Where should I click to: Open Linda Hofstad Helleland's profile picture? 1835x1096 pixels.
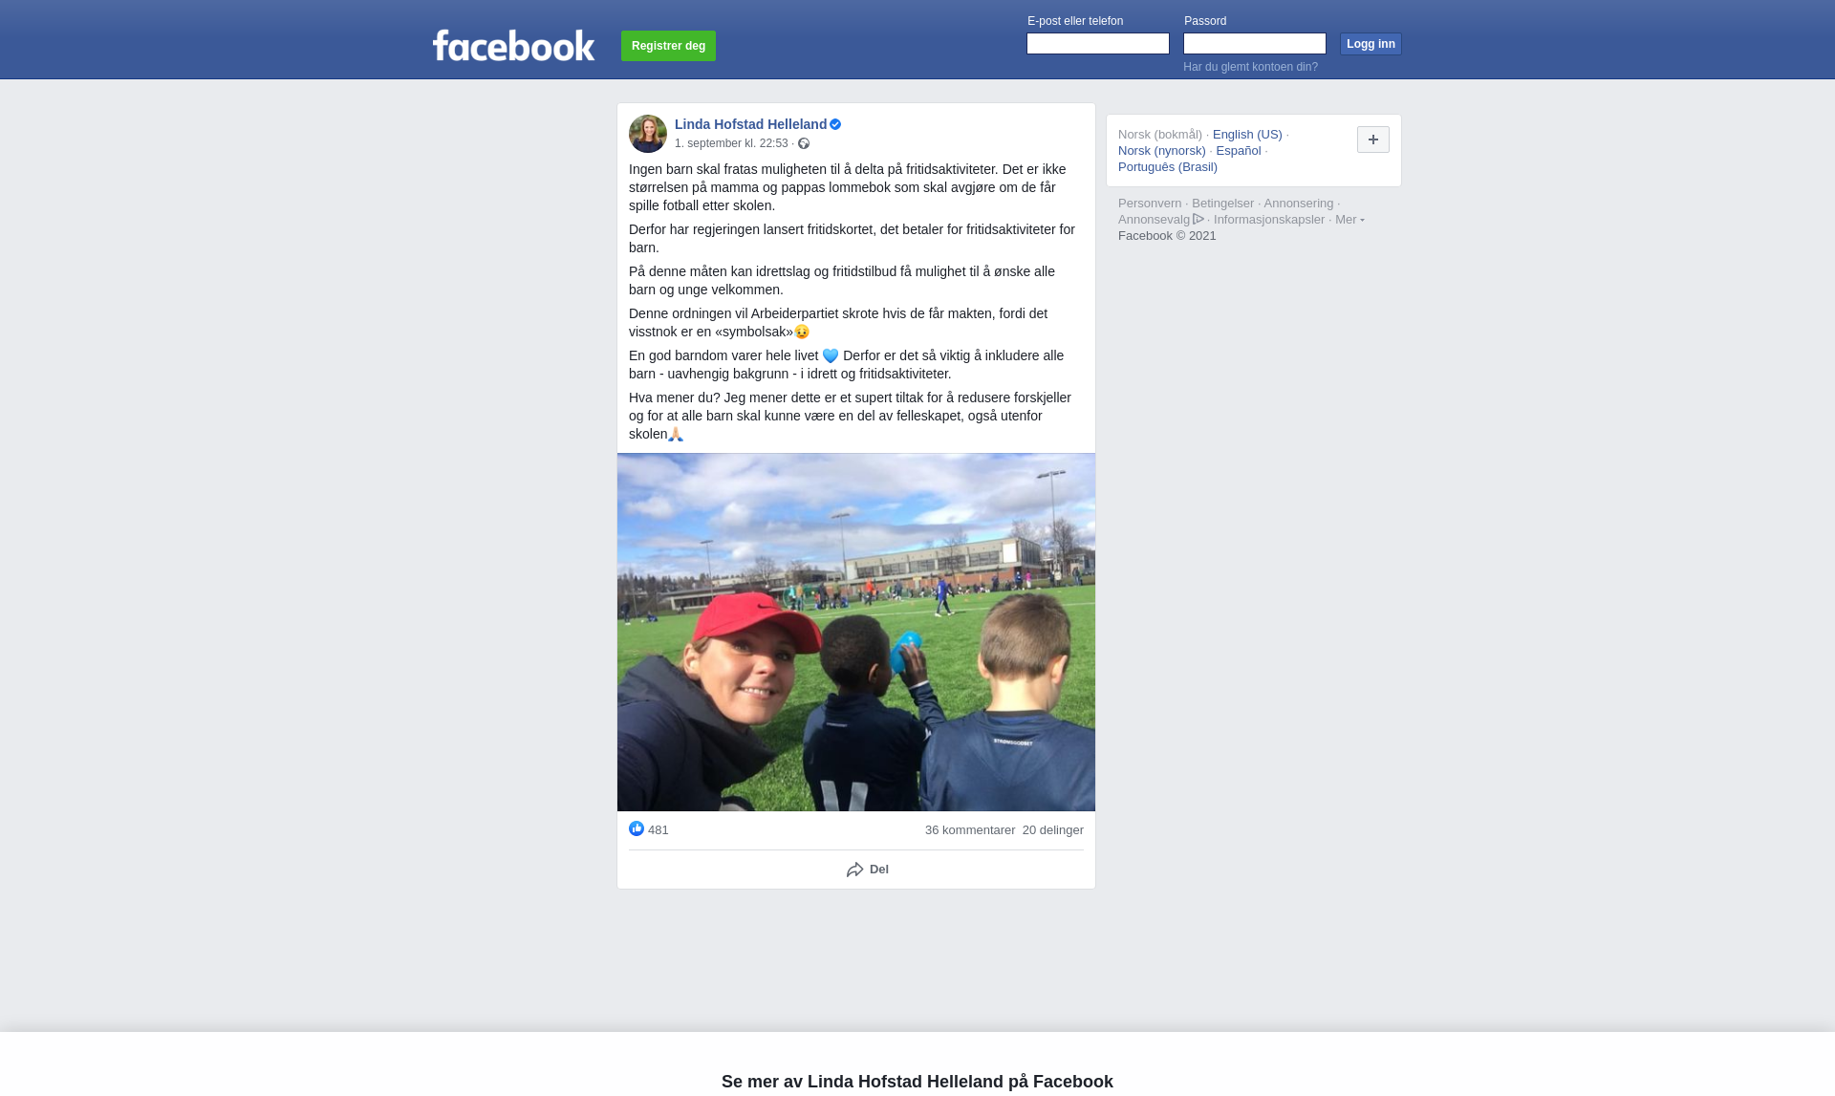point(648,134)
